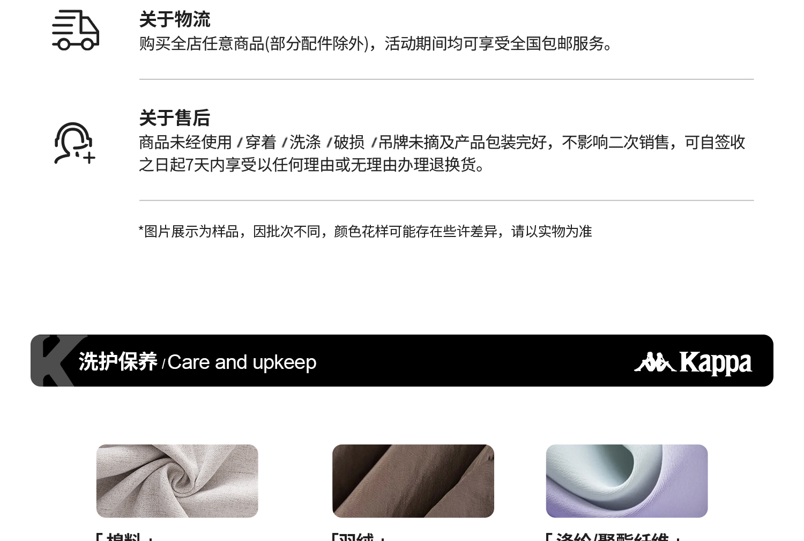Click the 关于售后 heading
Screen dimensions: 804x541
tap(175, 118)
